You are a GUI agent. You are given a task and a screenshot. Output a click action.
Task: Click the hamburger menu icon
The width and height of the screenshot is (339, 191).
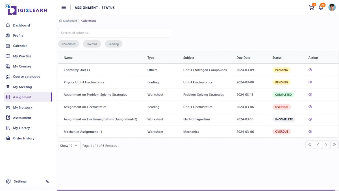pos(64,8)
